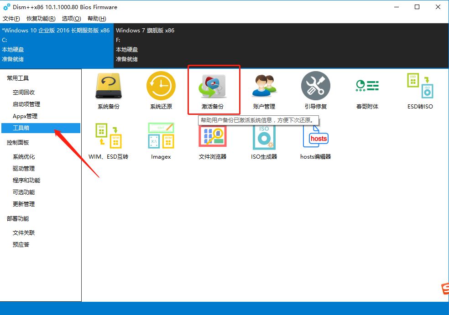Click the 部署功能 group header
The height and width of the screenshot is (315, 449).
[18, 218]
